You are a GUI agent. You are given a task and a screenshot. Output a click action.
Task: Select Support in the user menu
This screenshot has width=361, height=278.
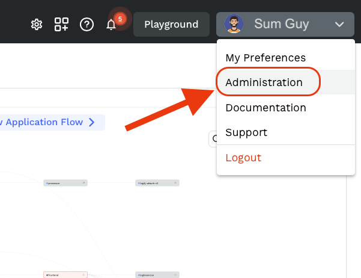click(x=246, y=132)
